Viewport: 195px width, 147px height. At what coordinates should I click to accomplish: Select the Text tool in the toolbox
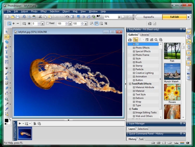[x=7, y=52]
